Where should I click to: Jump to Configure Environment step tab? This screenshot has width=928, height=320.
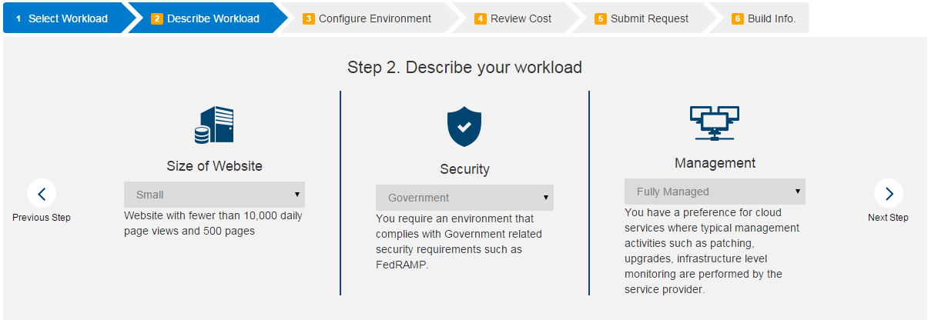pyautogui.click(x=369, y=18)
